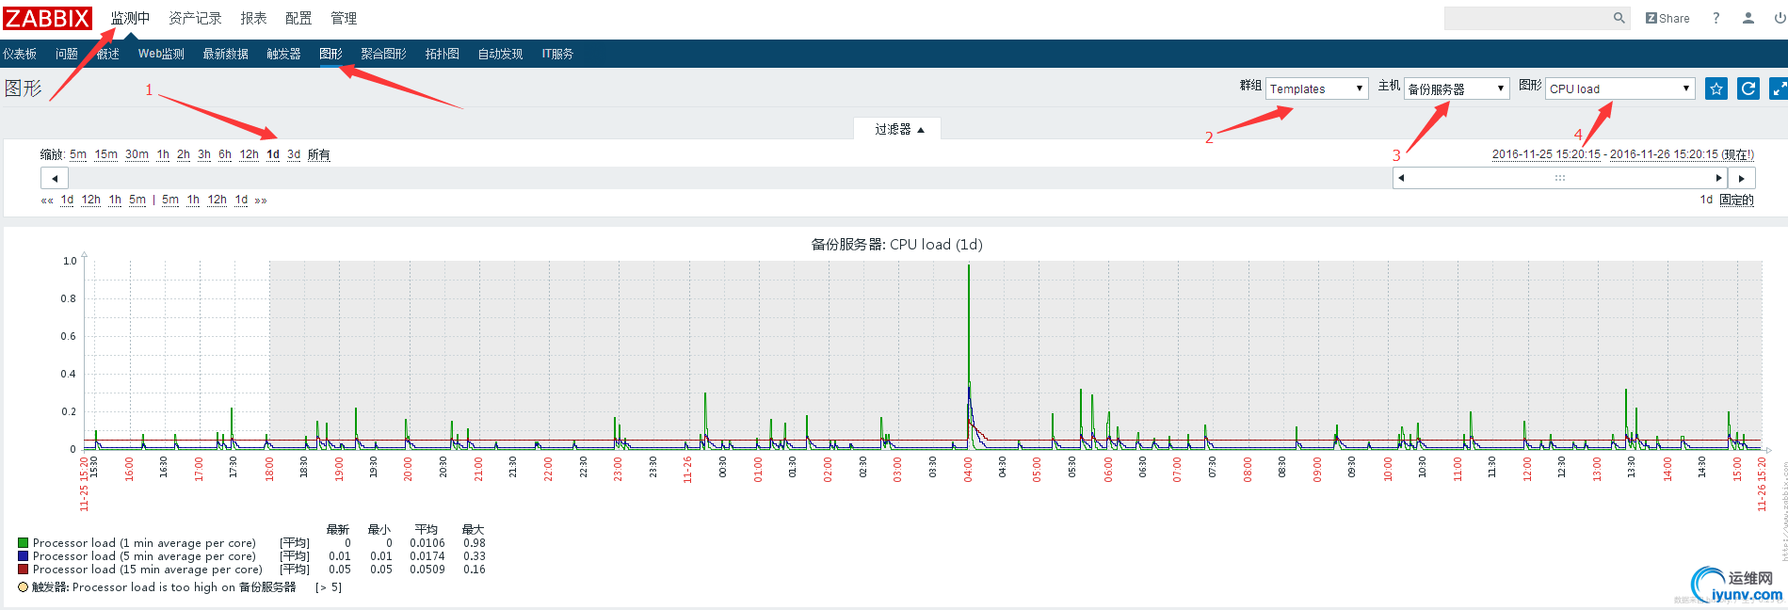
Task: Click red Processor load 15 min legend swatch
Action: point(23,570)
